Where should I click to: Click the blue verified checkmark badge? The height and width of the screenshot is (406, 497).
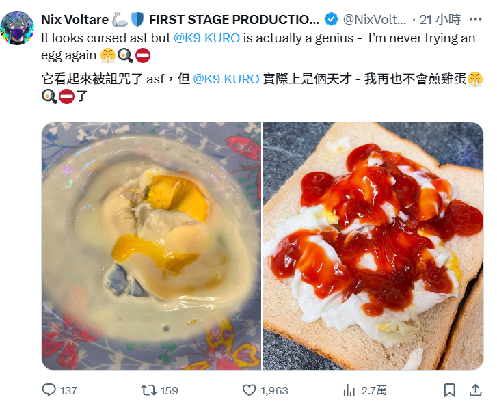(331, 20)
